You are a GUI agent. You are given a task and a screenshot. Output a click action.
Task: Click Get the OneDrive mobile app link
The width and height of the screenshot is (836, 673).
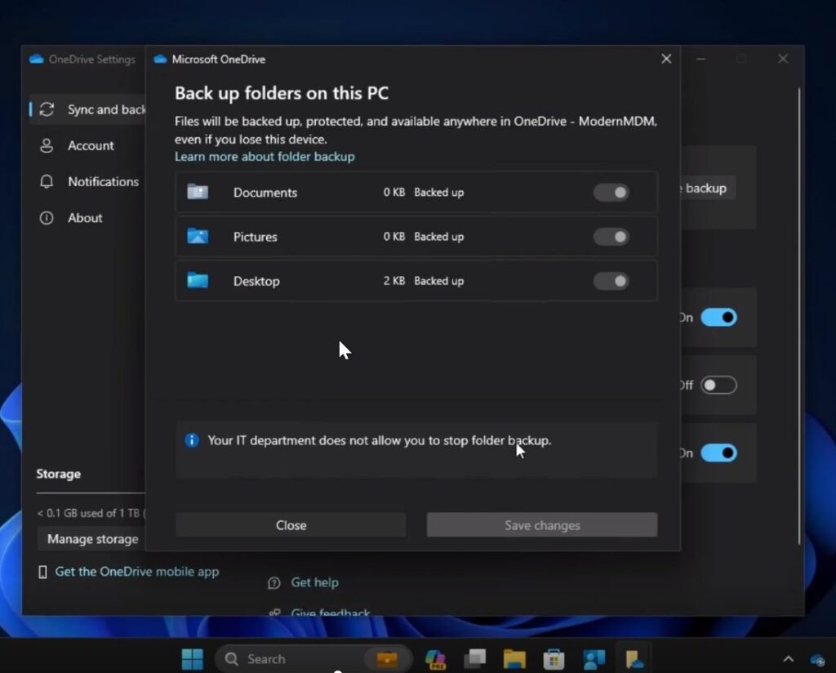(x=136, y=572)
